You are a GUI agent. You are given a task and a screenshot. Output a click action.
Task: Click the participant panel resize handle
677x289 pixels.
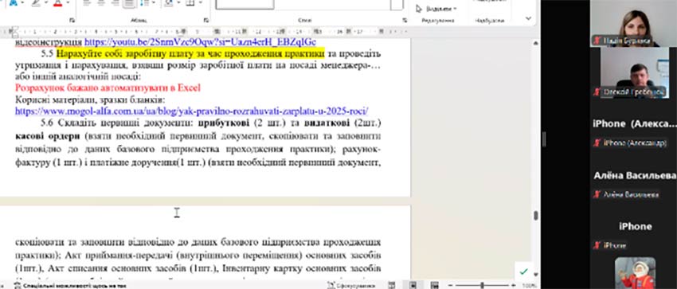(x=544, y=139)
